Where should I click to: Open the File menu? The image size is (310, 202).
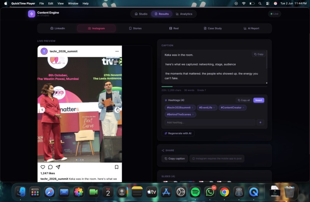point(42,3)
